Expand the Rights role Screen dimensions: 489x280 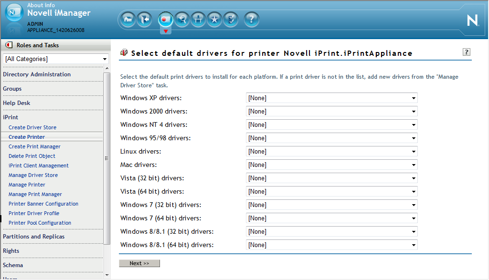tap(11, 251)
